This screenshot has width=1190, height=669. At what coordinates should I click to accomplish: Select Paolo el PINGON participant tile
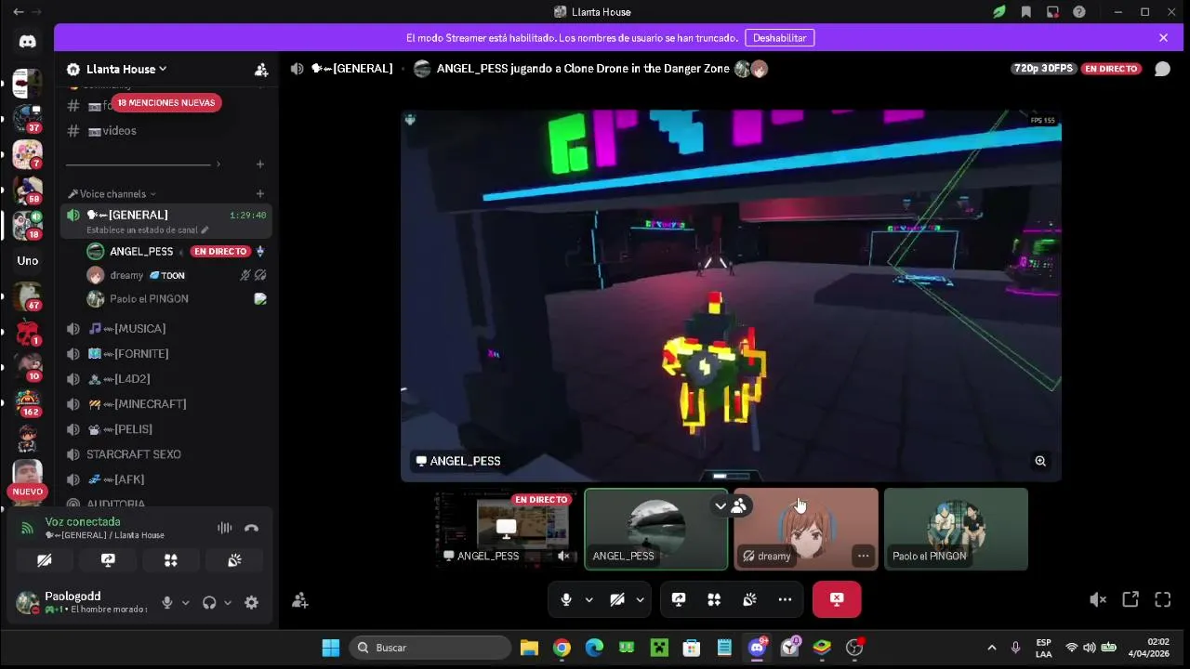(x=956, y=529)
